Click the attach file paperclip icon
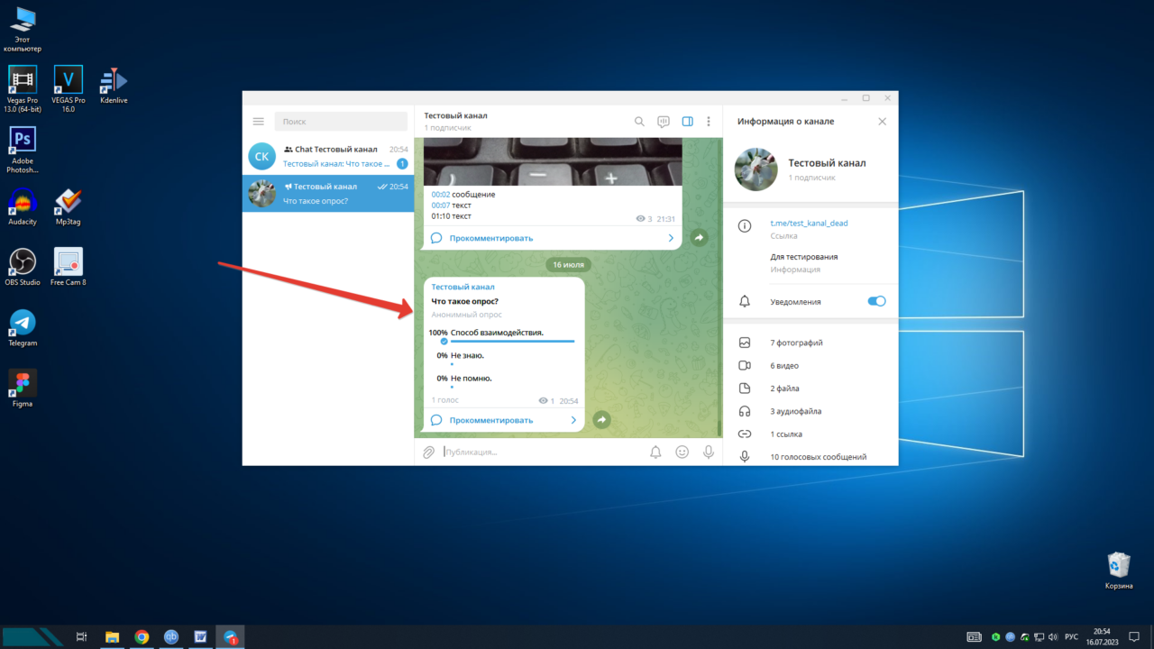Viewport: 1154px width, 649px height. 429,452
